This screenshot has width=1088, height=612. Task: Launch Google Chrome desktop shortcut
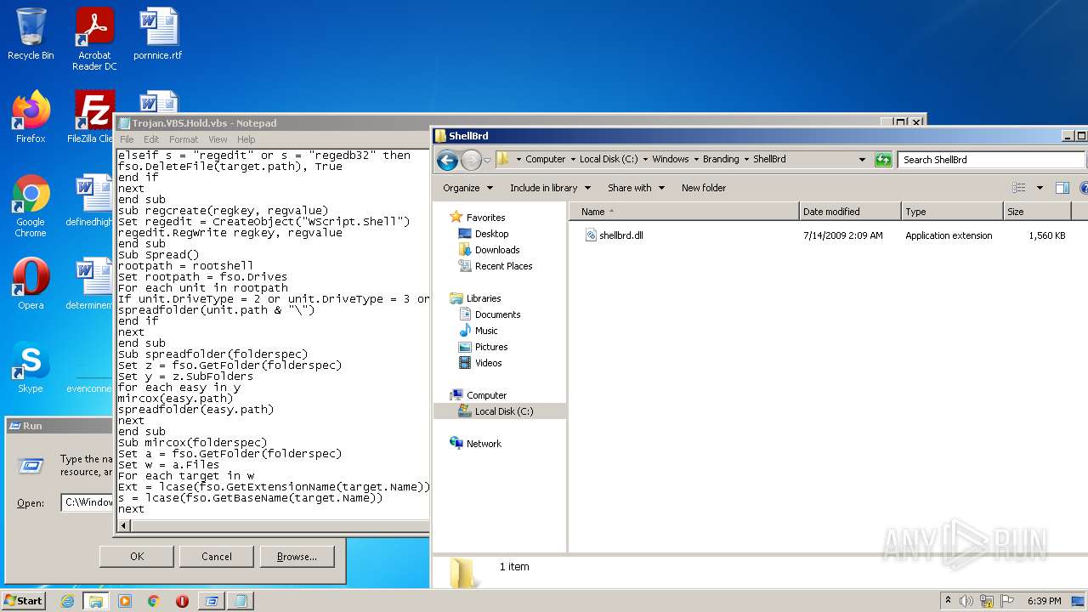(x=31, y=205)
